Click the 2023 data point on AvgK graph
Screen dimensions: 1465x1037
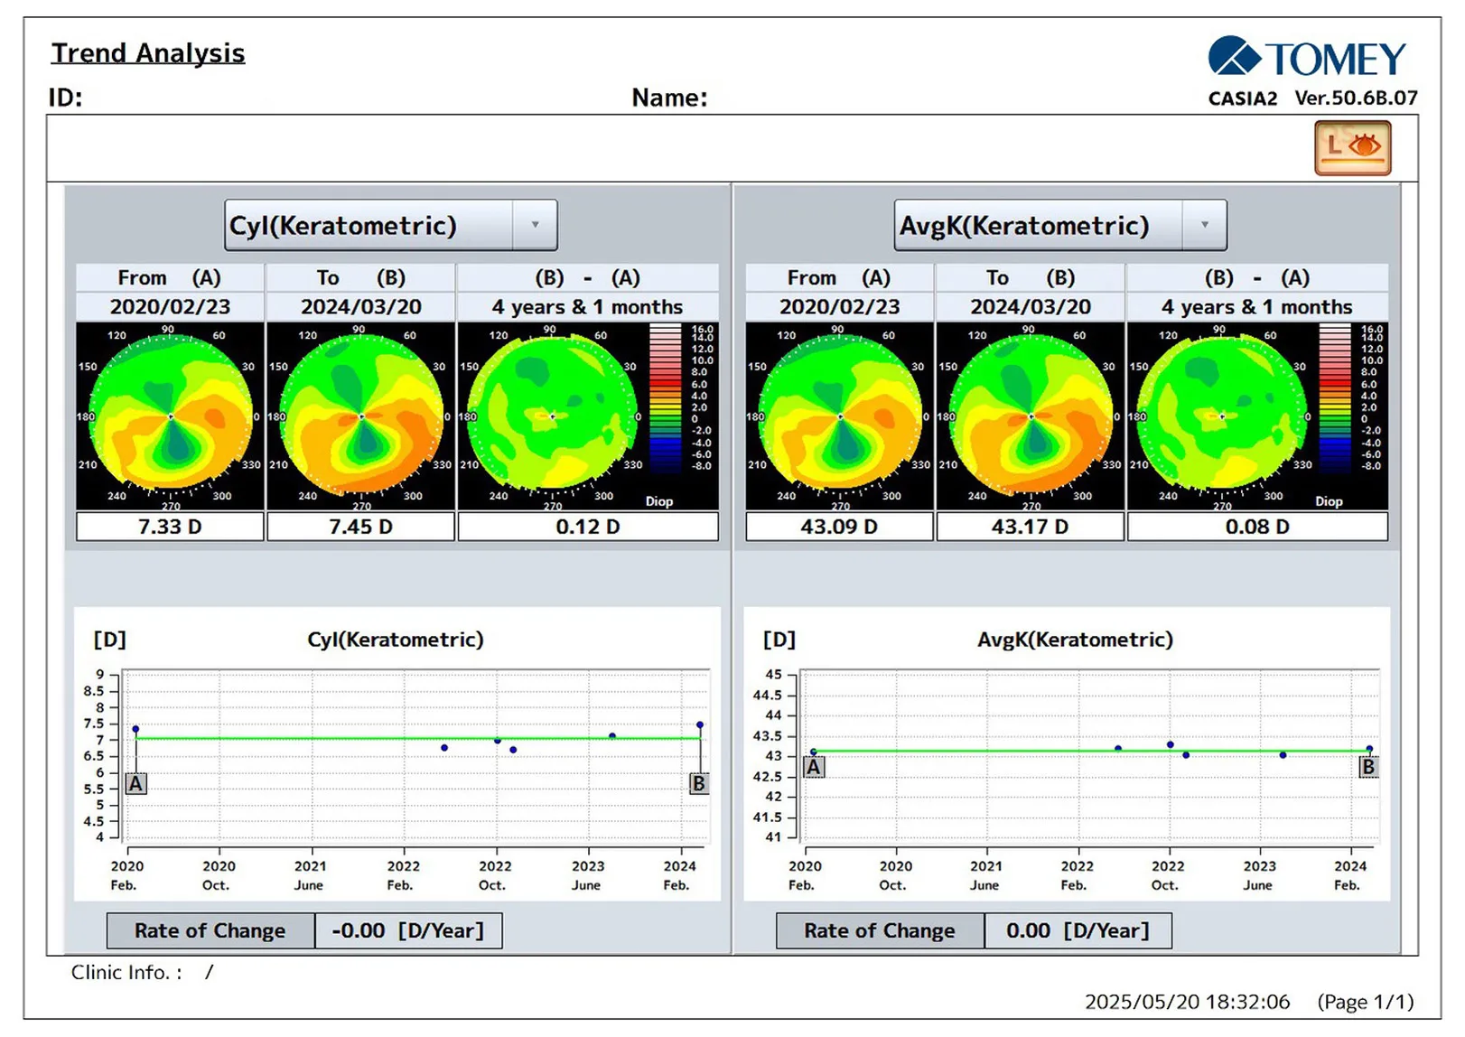pyautogui.click(x=1283, y=755)
